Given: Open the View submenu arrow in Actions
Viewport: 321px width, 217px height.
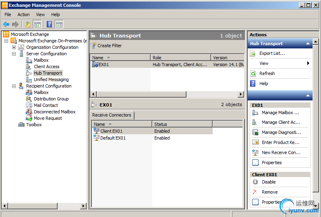Looking at the screenshot, I should (308, 63).
